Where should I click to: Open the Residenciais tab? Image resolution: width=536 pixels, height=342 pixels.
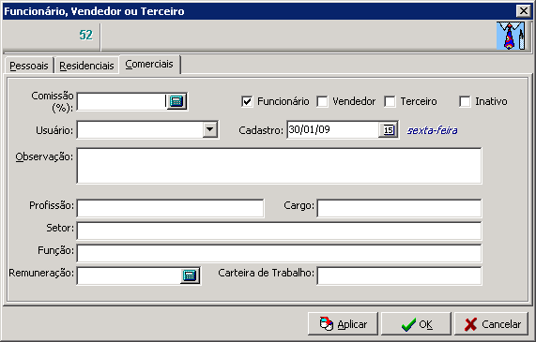tap(86, 66)
